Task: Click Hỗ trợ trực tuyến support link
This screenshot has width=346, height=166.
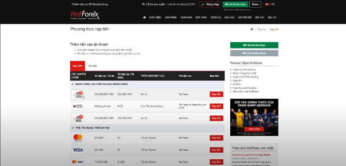Action: pyautogui.click(x=155, y=4)
